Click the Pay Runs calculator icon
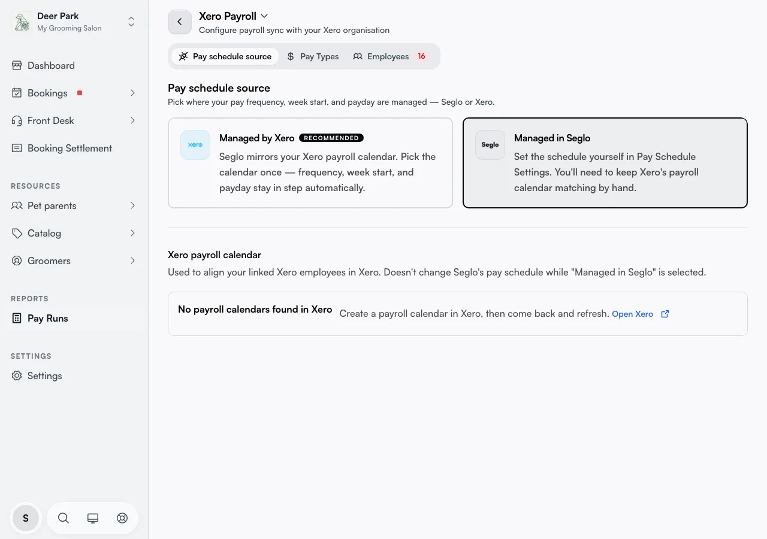767x539 pixels. [x=17, y=318]
